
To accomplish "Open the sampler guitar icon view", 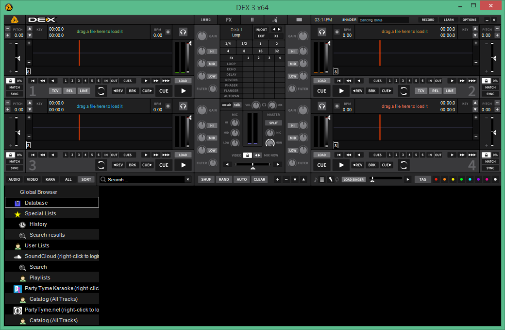I will (275, 19).
